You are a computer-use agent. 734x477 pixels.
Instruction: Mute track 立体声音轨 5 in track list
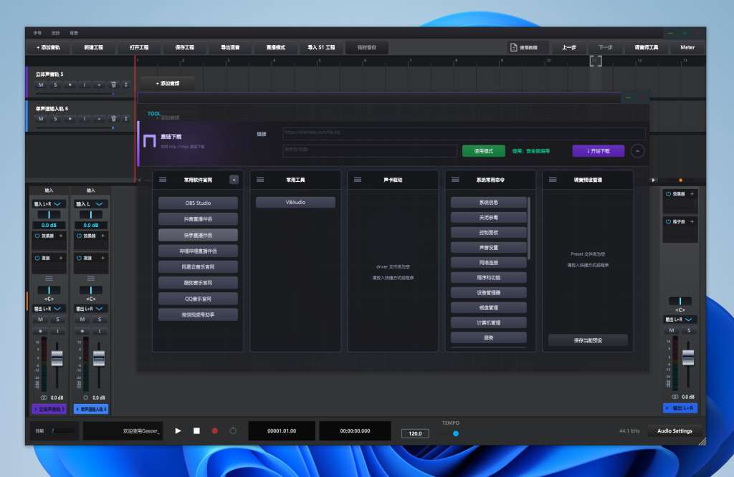click(41, 85)
